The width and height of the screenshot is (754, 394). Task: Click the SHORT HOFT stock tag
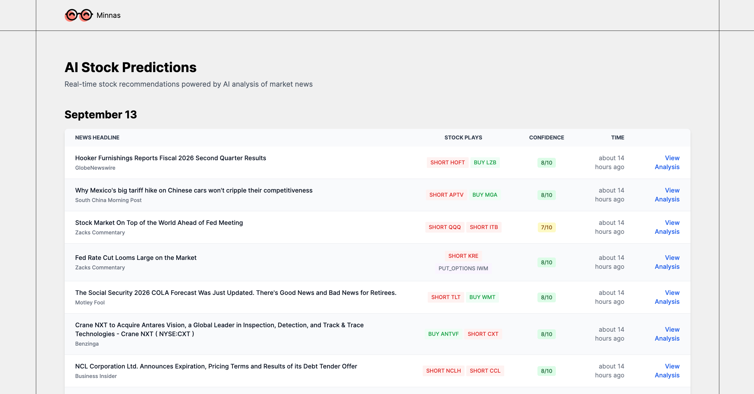(447, 163)
